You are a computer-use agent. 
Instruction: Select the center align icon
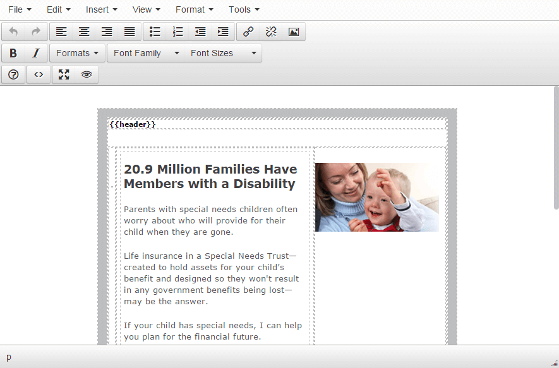click(84, 31)
